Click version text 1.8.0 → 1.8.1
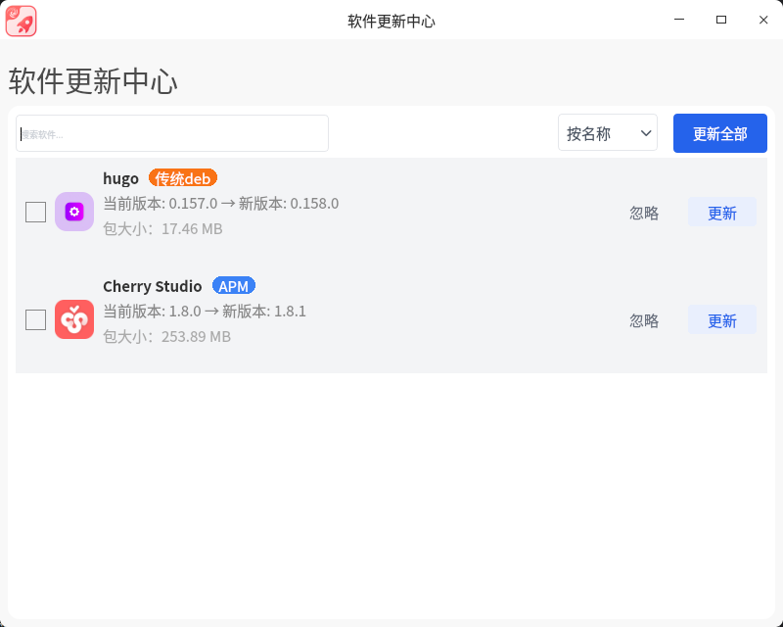 (205, 312)
